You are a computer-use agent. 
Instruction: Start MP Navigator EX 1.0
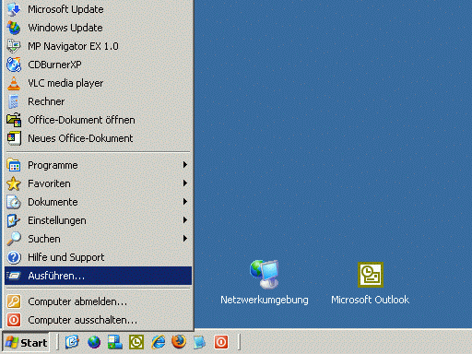tap(98, 46)
